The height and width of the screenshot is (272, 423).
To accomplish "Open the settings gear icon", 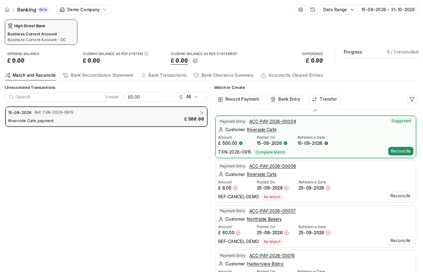I will (301, 10).
